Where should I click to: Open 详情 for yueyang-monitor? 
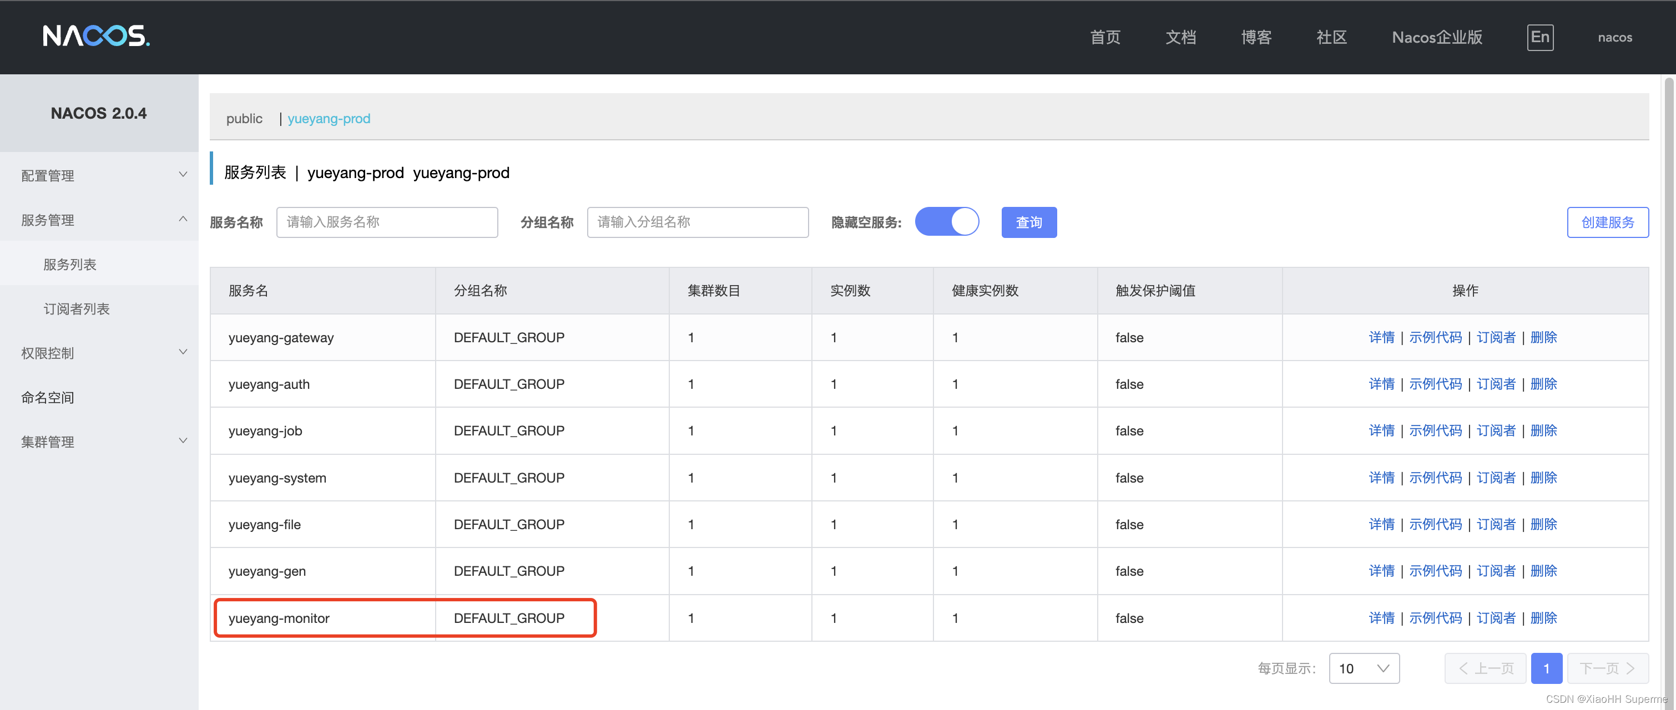(1381, 618)
